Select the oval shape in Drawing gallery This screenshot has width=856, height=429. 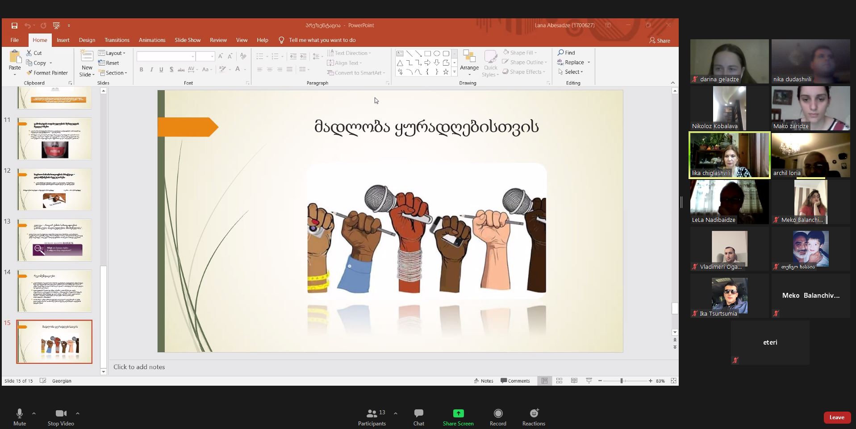437,54
